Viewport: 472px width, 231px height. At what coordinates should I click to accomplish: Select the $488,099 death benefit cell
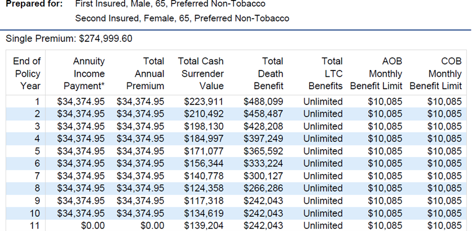coord(263,102)
